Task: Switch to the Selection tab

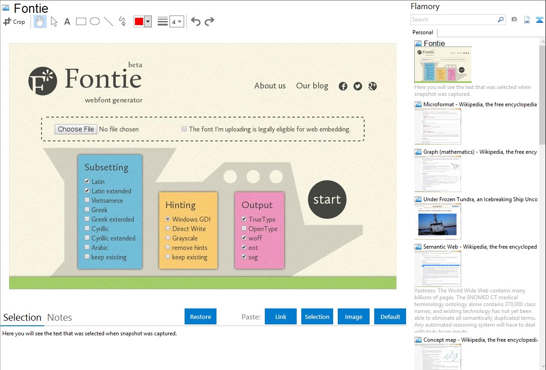Action: tap(22, 318)
